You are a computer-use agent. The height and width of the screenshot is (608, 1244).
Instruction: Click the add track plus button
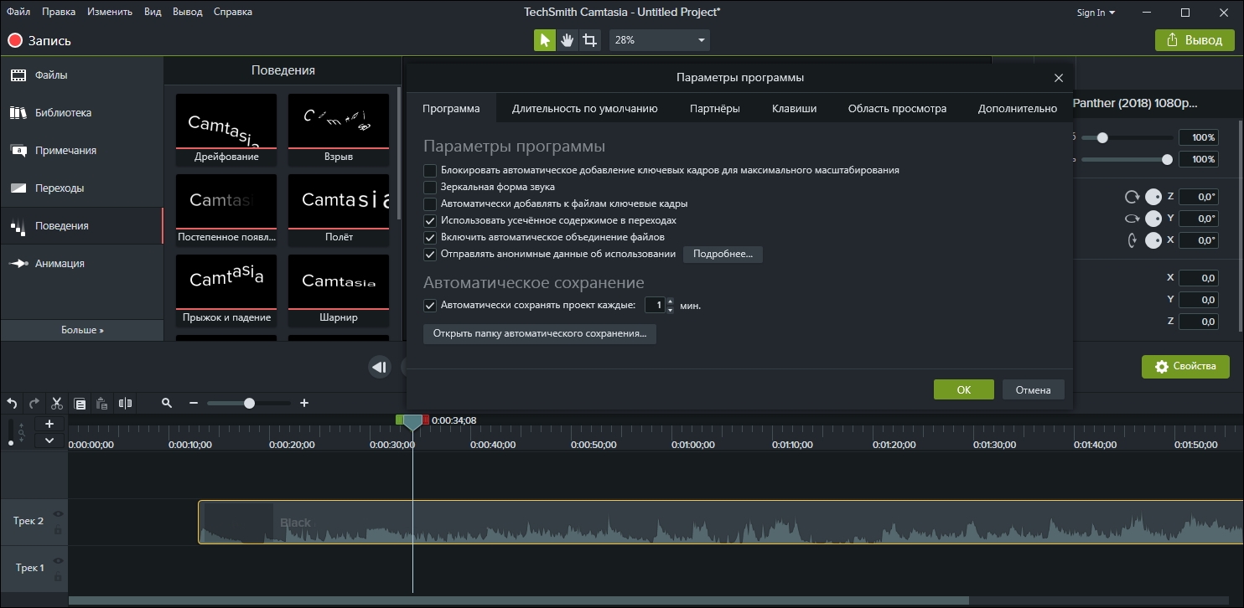pos(49,424)
